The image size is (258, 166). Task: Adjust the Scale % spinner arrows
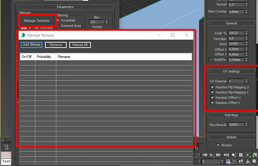click(246, 33)
